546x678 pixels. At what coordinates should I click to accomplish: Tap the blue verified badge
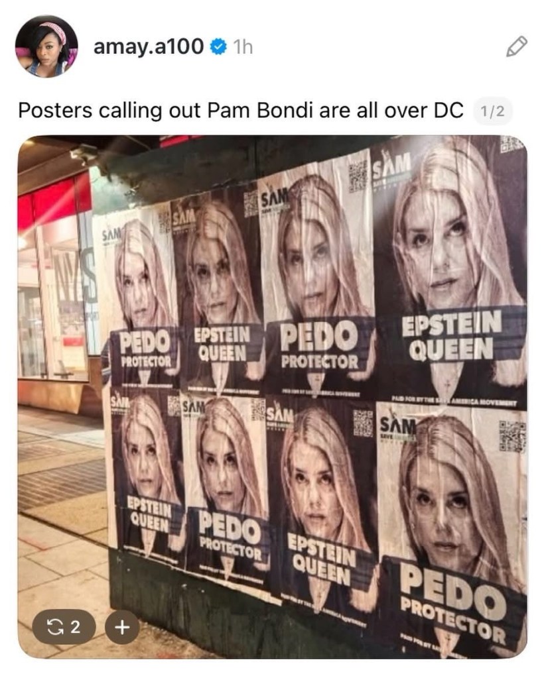pos(219,46)
